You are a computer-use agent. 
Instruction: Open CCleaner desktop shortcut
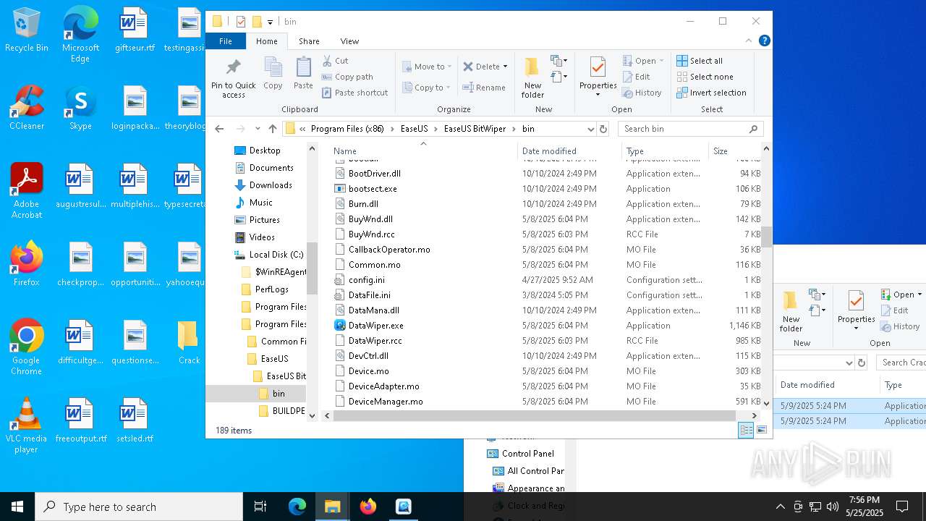click(x=26, y=109)
